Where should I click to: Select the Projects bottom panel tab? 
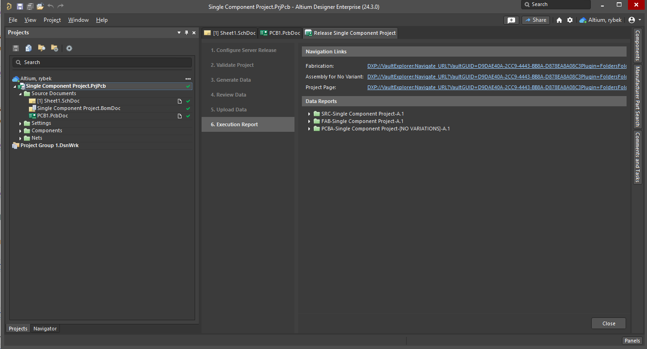[x=18, y=329]
